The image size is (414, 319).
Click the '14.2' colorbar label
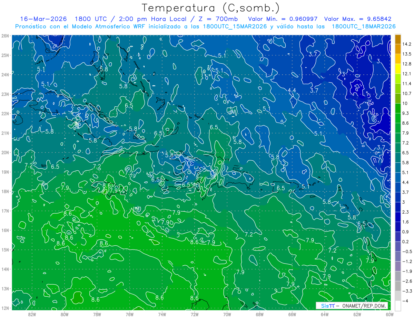[x=407, y=44]
